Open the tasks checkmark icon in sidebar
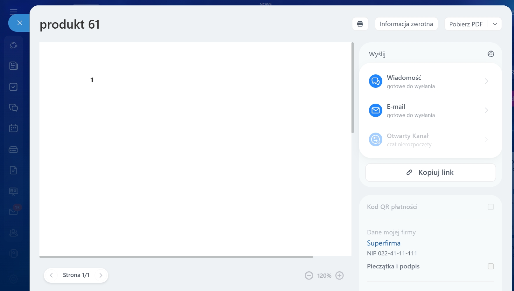 click(13, 87)
